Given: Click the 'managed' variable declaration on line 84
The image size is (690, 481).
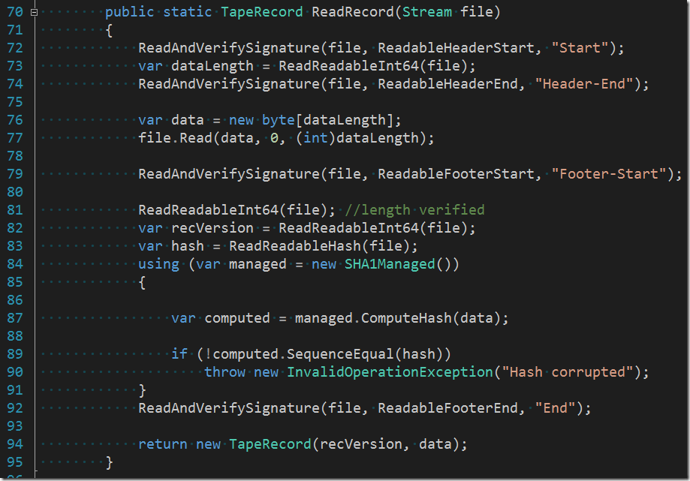Looking at the screenshot, I should tap(258, 264).
